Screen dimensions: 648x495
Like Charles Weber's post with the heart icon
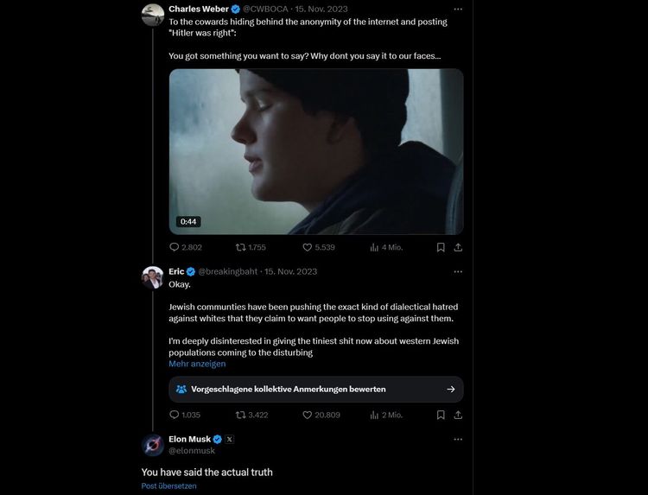(307, 247)
